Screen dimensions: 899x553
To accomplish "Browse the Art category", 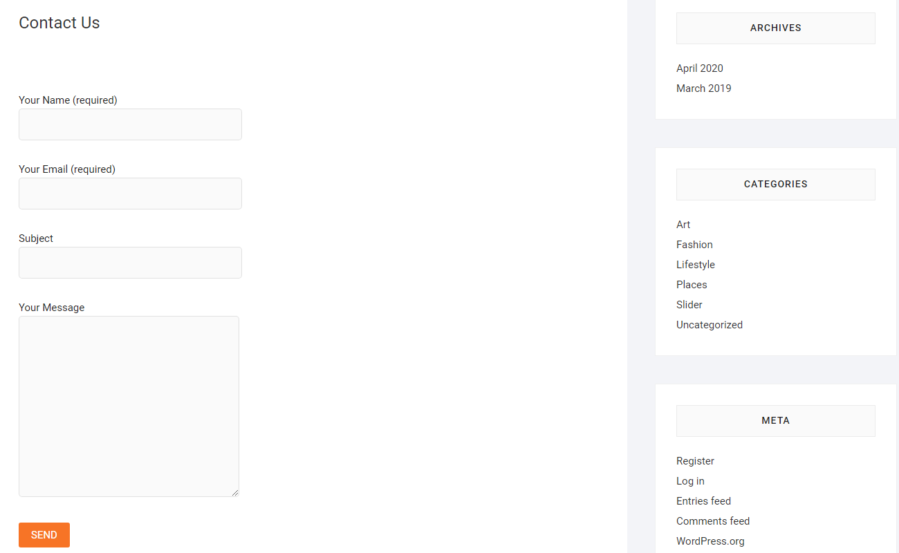I will [683, 225].
